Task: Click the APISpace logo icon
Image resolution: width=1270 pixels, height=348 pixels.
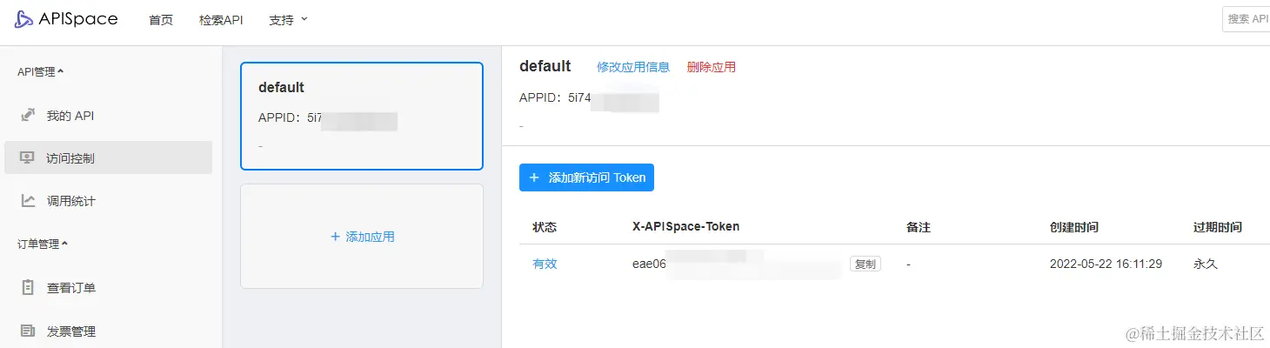Action: pyautogui.click(x=23, y=20)
